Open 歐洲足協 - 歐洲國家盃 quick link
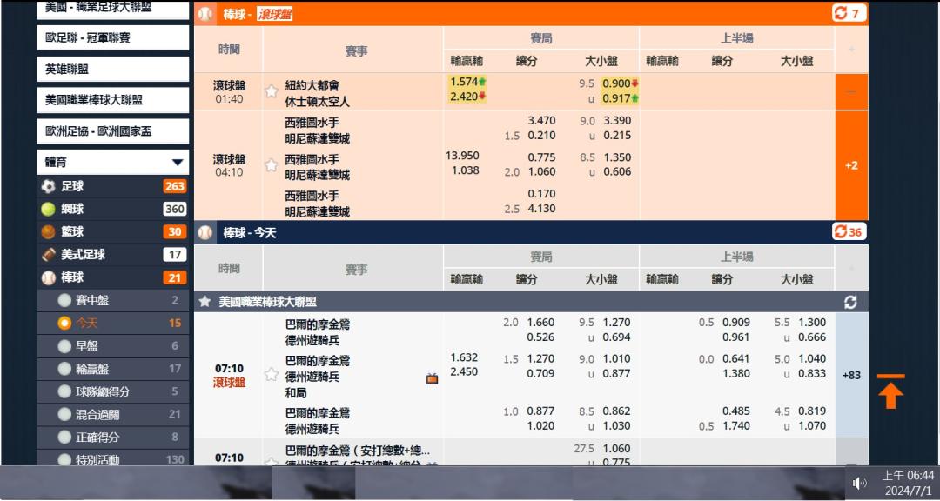Viewport: 940px width, 501px height. pos(112,131)
